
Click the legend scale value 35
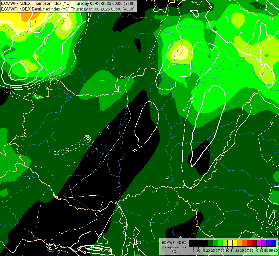pos(242,251)
